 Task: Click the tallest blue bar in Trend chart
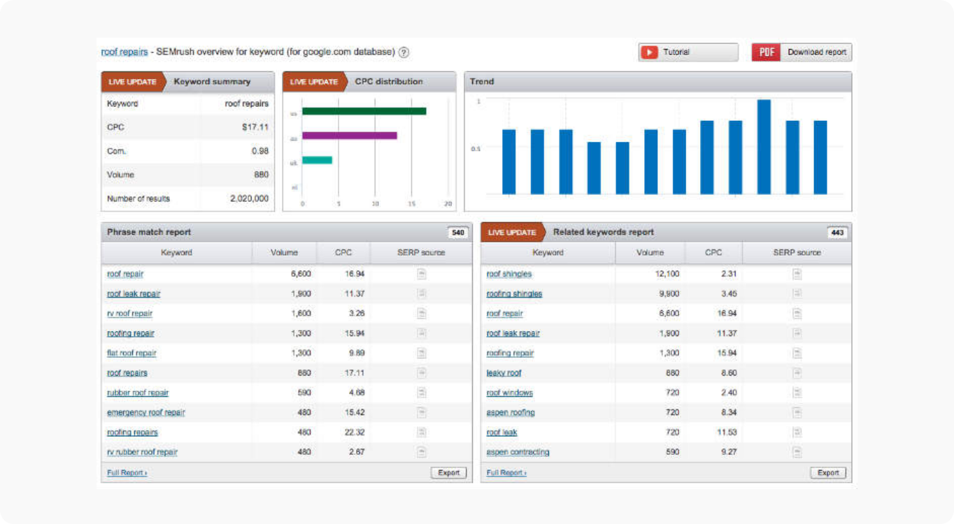[x=764, y=147]
